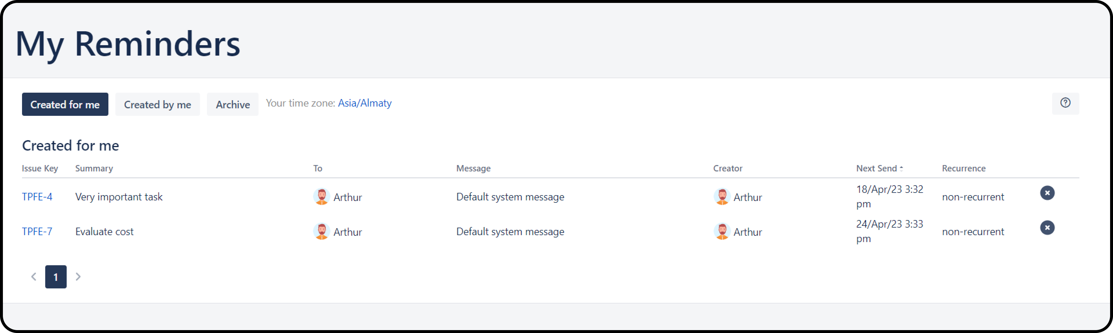
Task: Click the Summary column header
Action: [94, 169]
